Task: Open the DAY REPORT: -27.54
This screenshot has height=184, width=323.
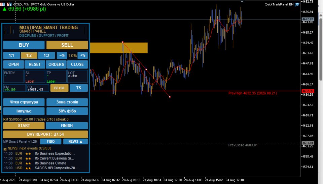Action: (45, 134)
